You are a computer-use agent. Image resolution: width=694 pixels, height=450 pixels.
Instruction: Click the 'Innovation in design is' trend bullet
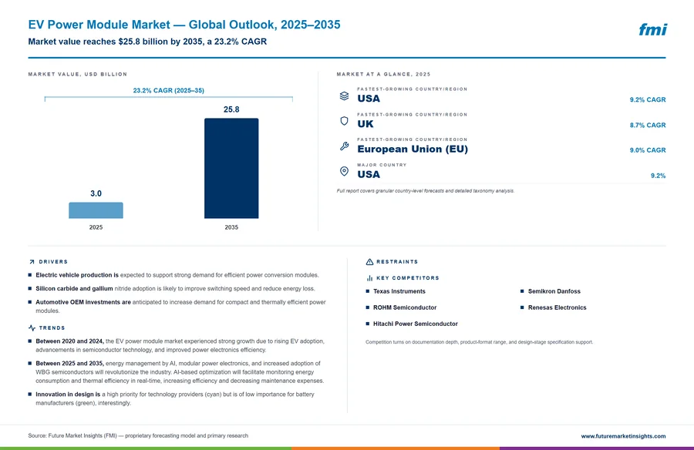pyautogui.click(x=68, y=395)
